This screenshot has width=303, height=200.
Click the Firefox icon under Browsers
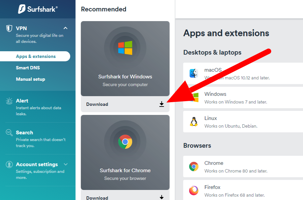[x=194, y=191]
